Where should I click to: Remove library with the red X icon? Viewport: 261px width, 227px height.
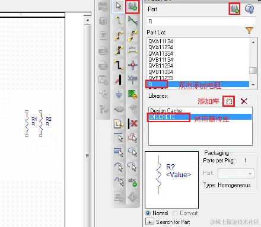[x=244, y=101]
